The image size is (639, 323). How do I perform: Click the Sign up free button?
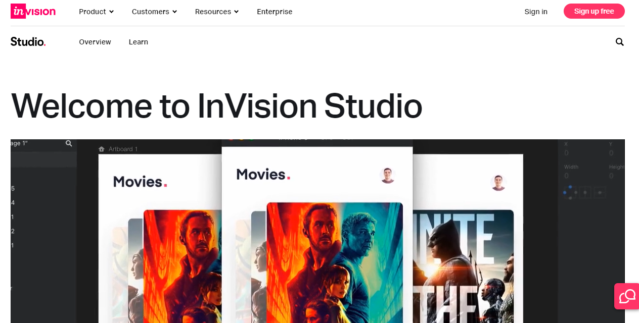(594, 11)
